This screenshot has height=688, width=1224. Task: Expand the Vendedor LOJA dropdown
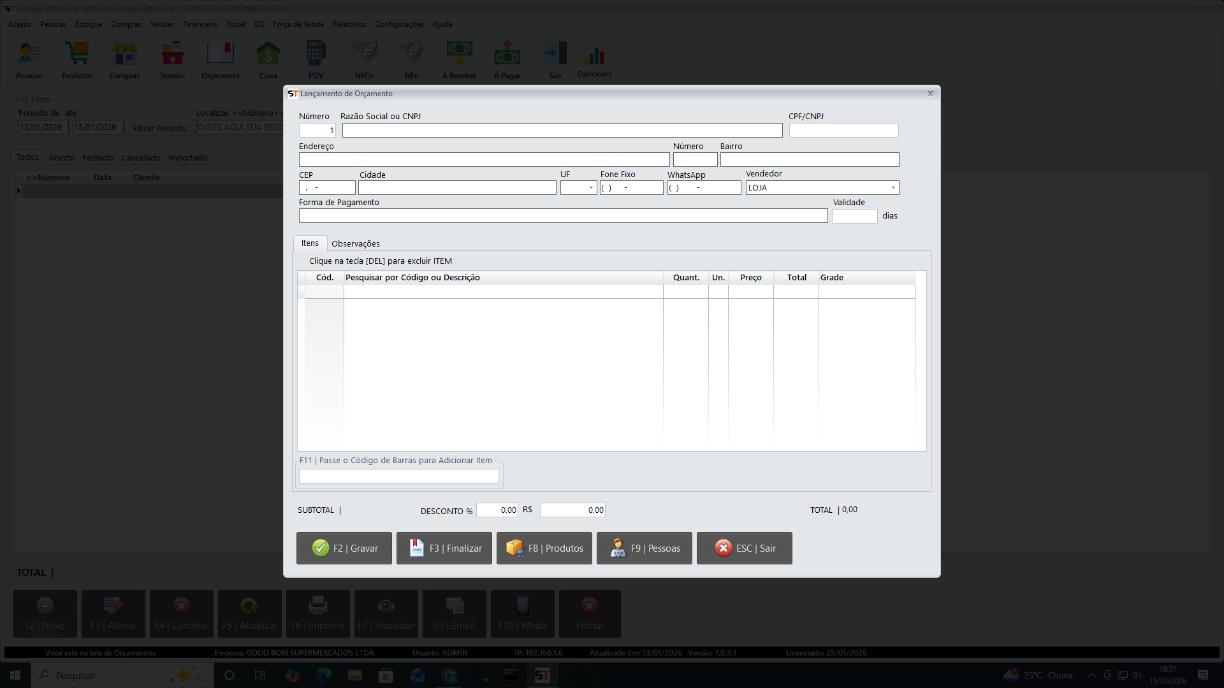pos(892,188)
